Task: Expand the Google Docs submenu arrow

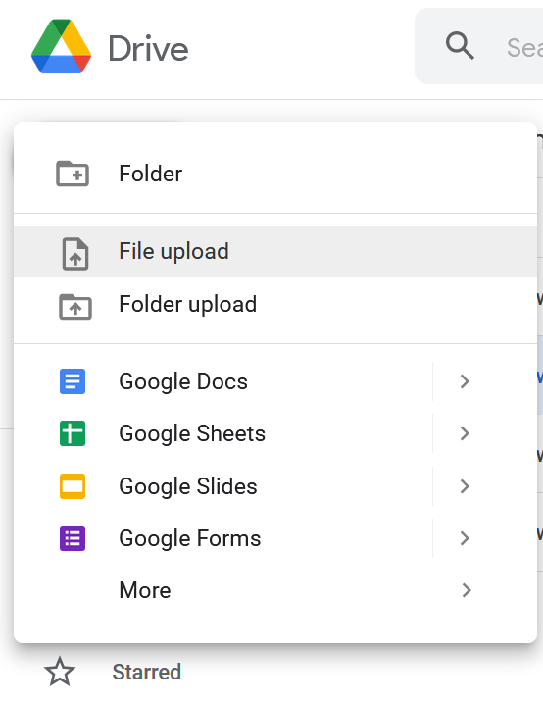Action: [465, 381]
